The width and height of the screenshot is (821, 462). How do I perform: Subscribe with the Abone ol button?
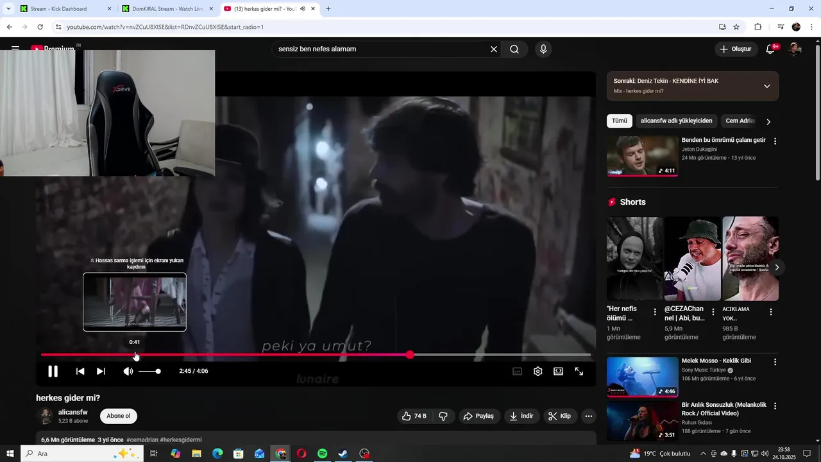click(119, 416)
